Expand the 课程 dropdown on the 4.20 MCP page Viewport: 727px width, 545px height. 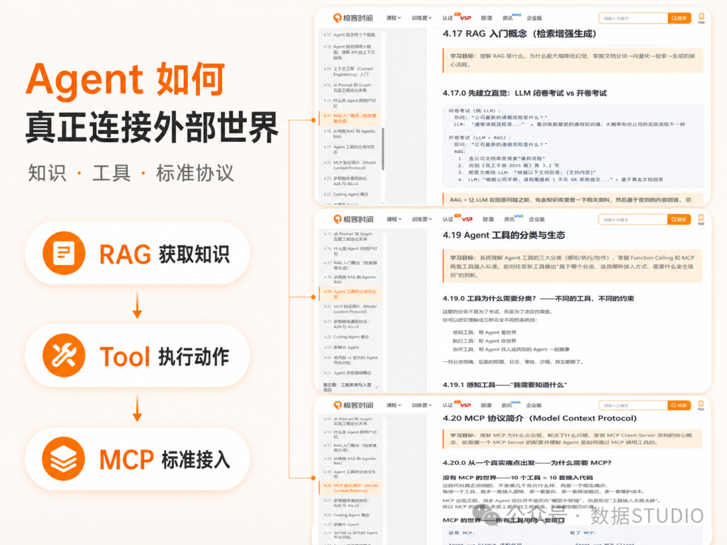394,405
